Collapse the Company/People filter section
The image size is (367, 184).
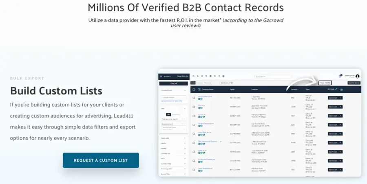pos(185,90)
